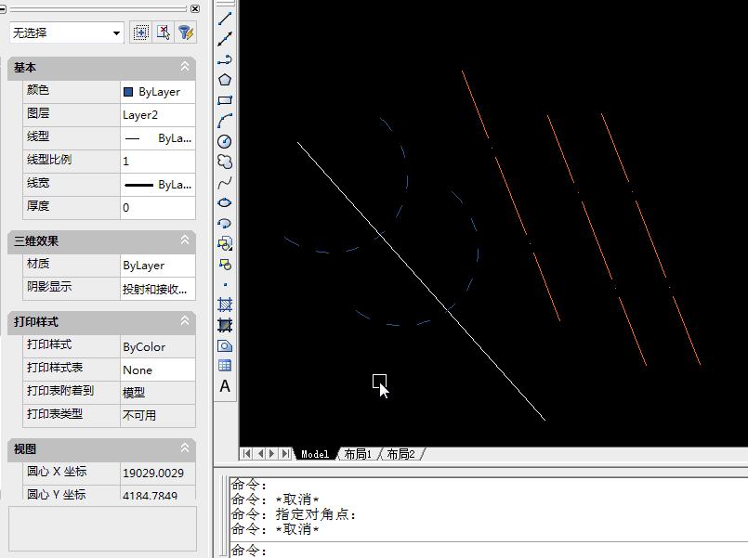Pick the Circle drawing tool
The image size is (748, 558).
pyautogui.click(x=225, y=141)
